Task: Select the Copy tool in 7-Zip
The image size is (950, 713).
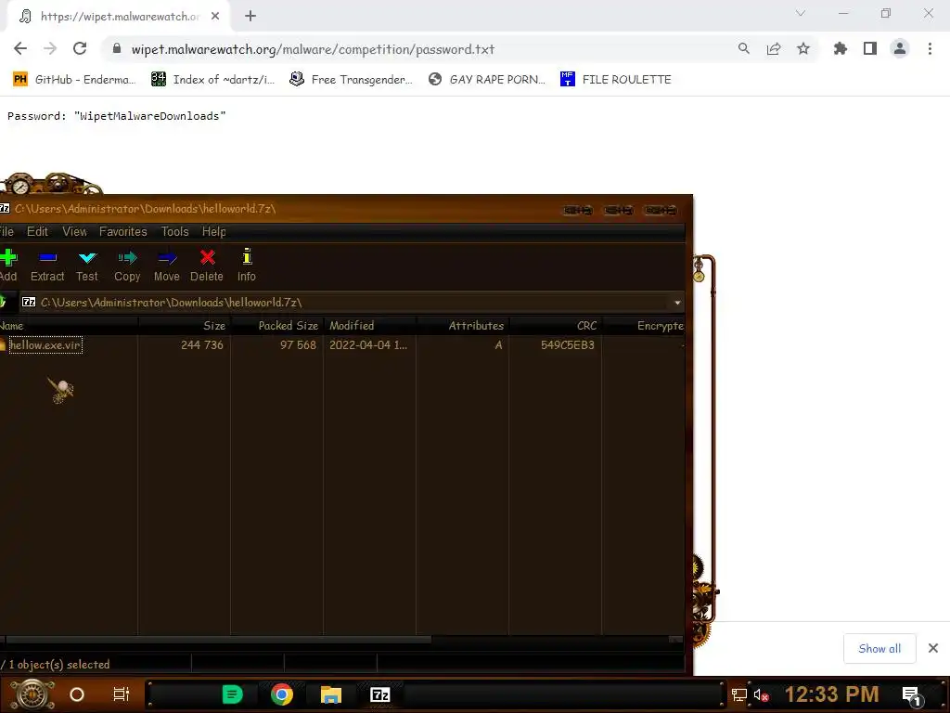Action: click(127, 265)
